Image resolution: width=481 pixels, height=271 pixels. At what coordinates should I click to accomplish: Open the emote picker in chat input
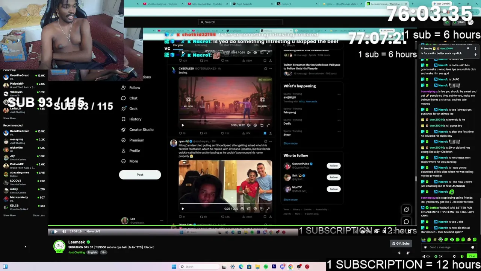473,247
